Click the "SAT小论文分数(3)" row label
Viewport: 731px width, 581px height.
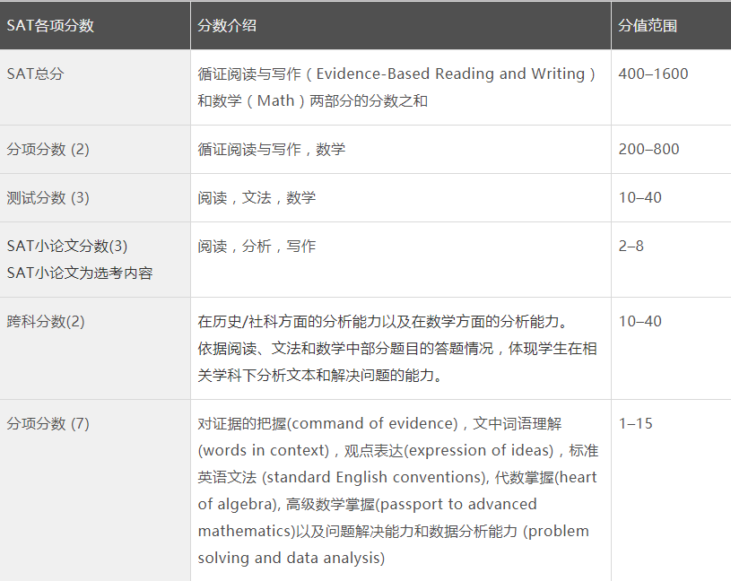[x=67, y=247]
